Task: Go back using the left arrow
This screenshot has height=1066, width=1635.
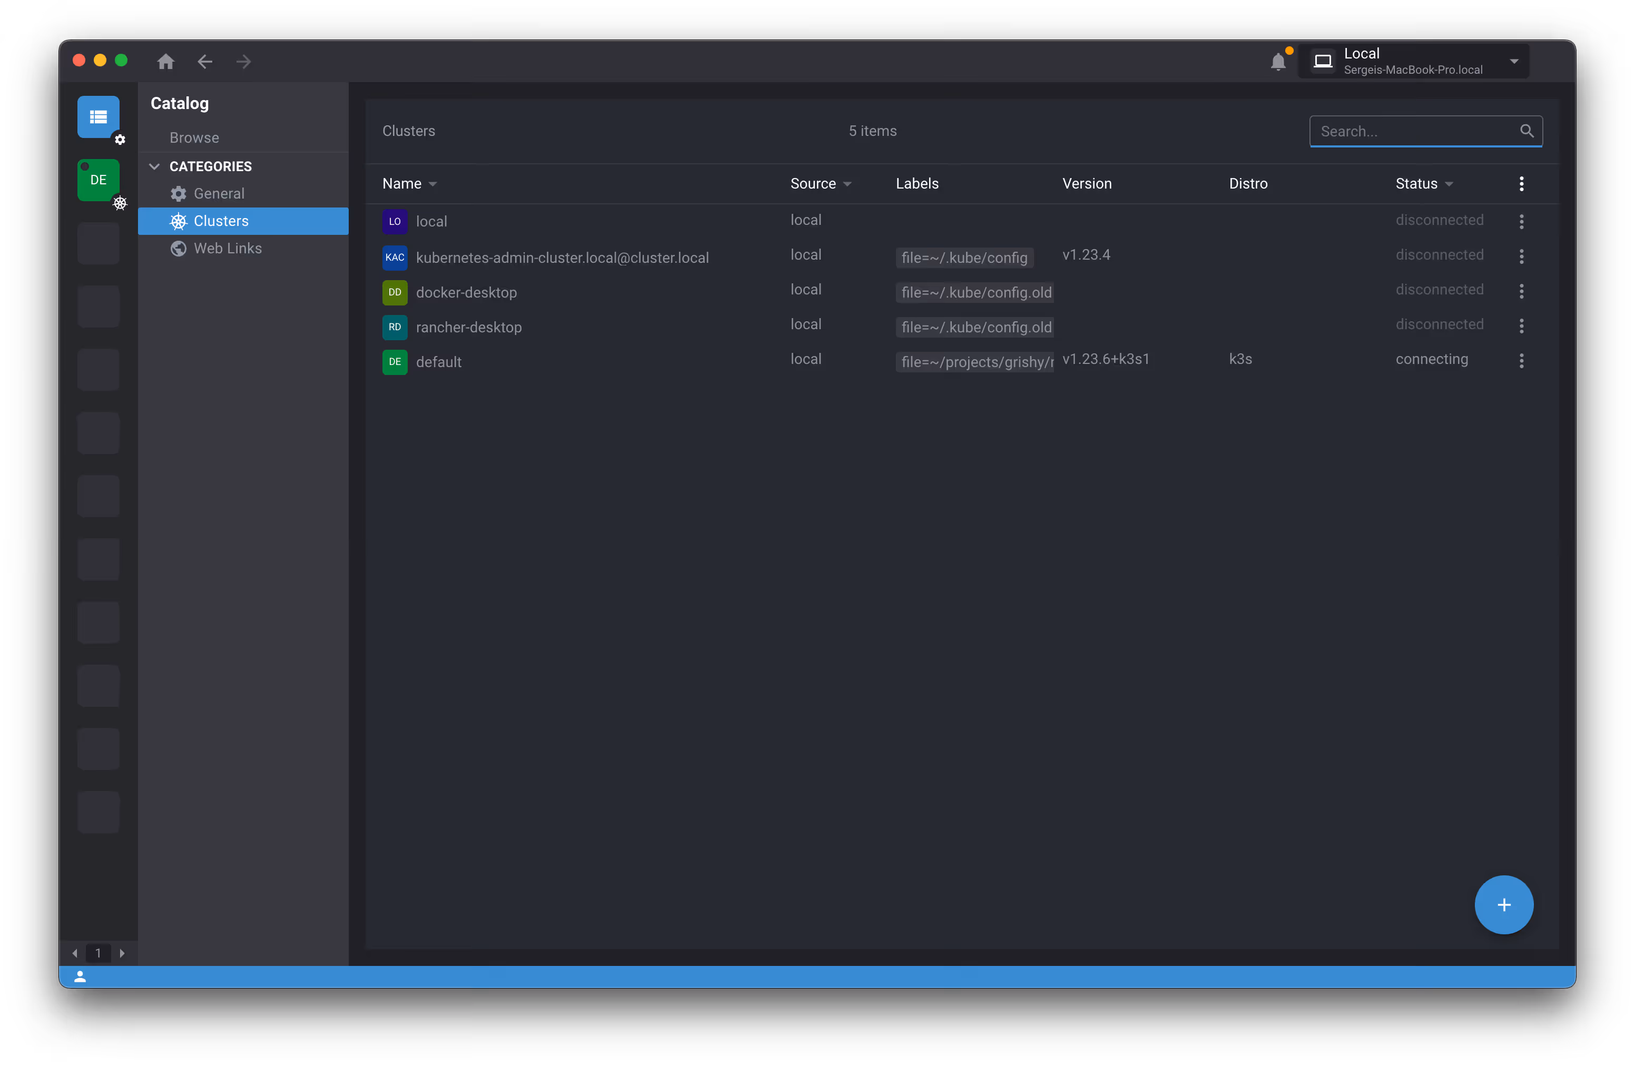Action: (x=205, y=62)
